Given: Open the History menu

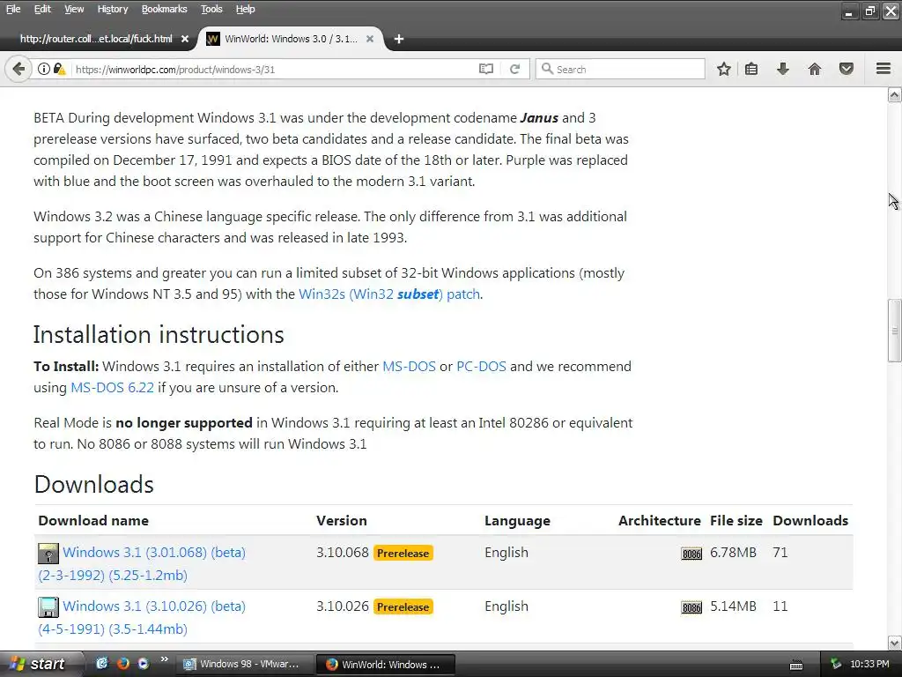Looking at the screenshot, I should [x=112, y=9].
